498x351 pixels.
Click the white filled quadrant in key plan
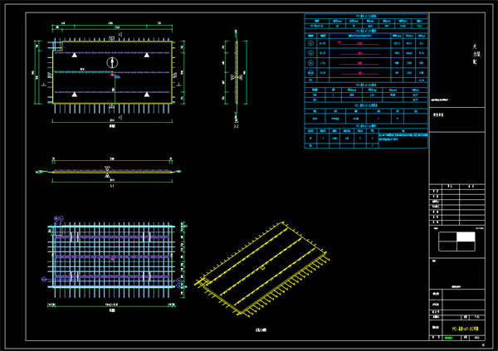pyautogui.click(x=466, y=237)
